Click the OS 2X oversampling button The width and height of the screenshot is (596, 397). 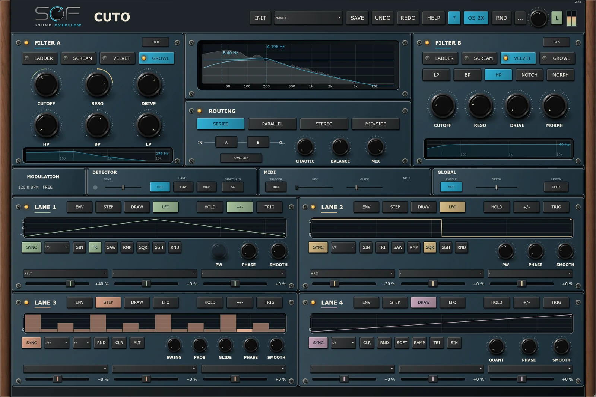476,18
